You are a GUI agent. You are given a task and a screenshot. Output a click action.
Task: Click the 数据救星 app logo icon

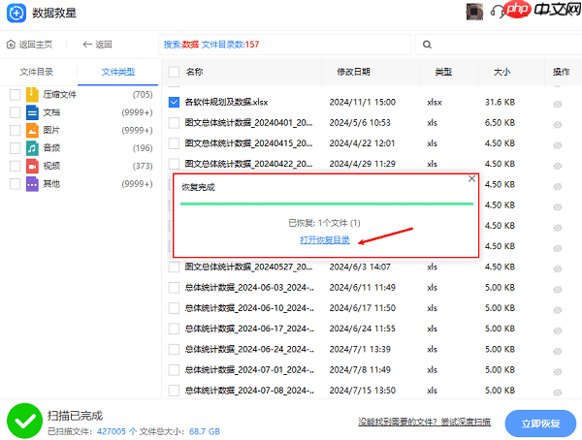(x=16, y=13)
